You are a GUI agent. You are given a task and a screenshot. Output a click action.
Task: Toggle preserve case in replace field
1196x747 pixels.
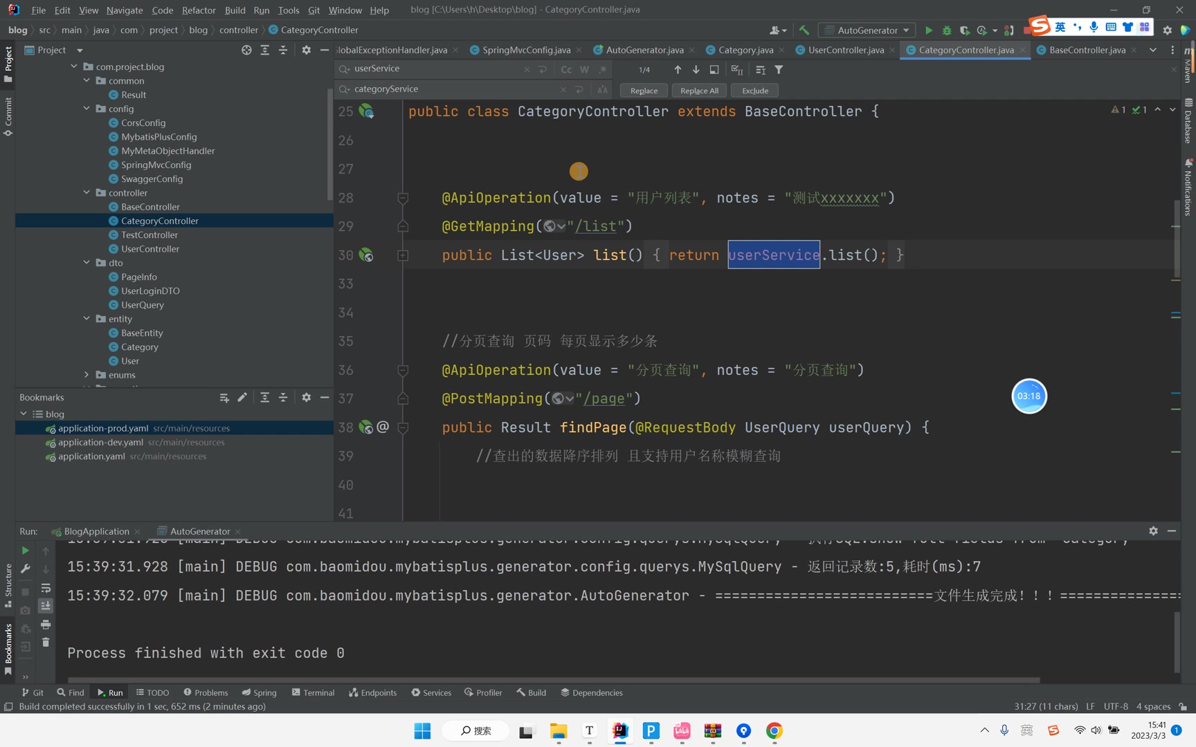click(603, 90)
